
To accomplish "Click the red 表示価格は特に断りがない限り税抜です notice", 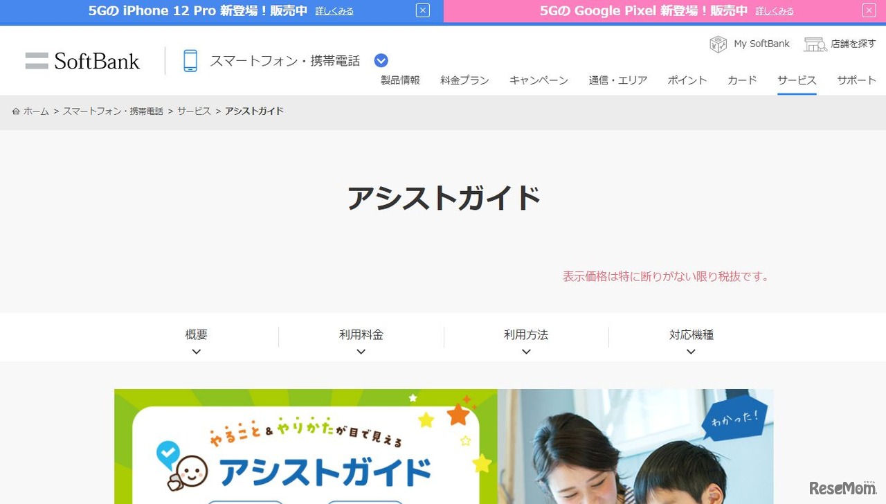I will (x=666, y=276).
